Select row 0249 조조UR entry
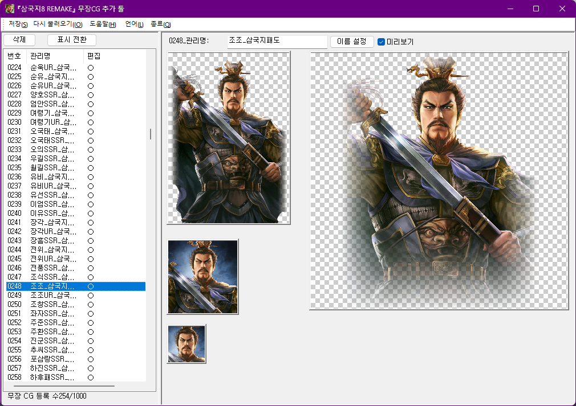The image size is (576, 406). click(76, 295)
